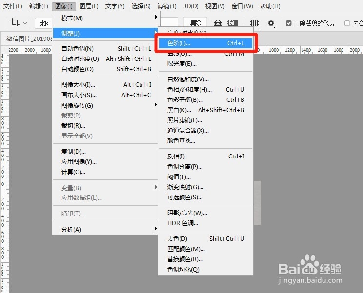
Task: Open the 选择(S) menu
Action: 141,6
